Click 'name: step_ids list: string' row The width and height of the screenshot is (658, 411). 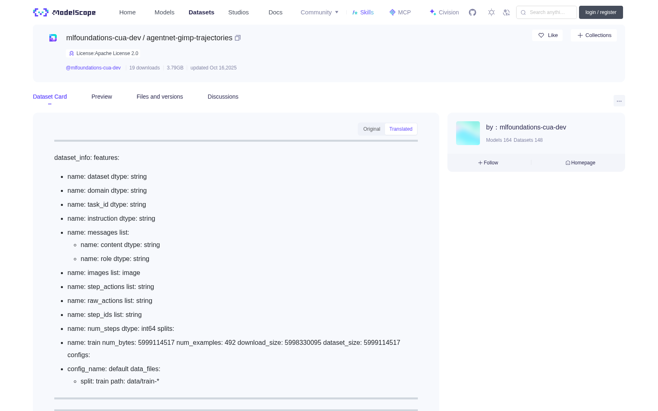coord(104,315)
